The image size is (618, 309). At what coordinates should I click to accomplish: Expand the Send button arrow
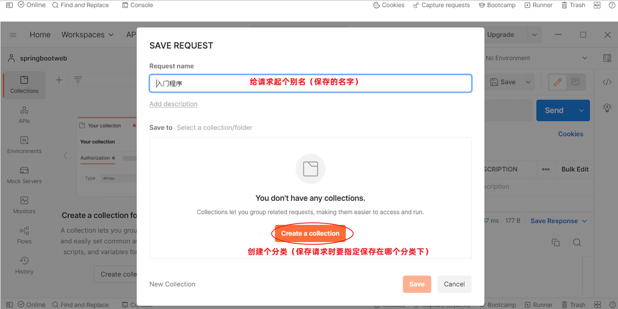pyautogui.click(x=581, y=110)
